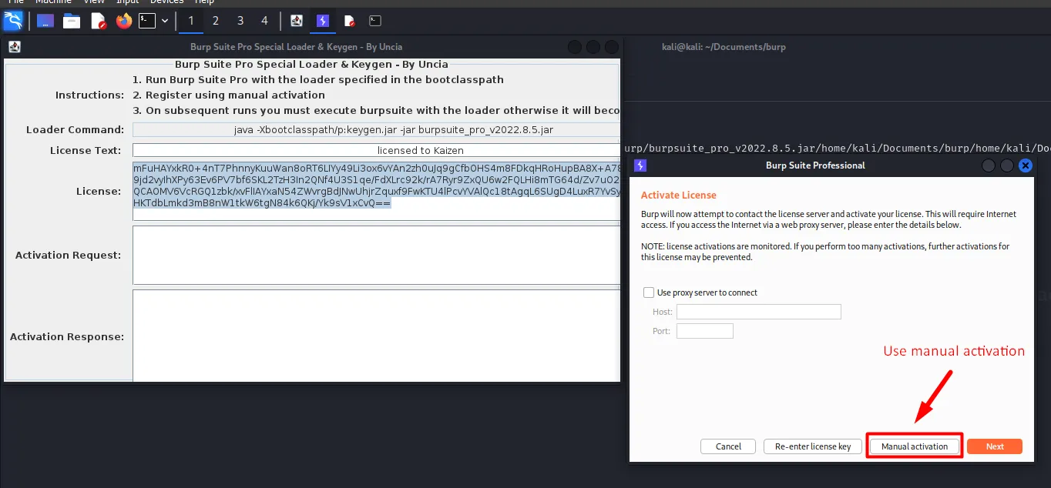Click the show desktop panel icon
1051x488 pixels.
(45, 21)
